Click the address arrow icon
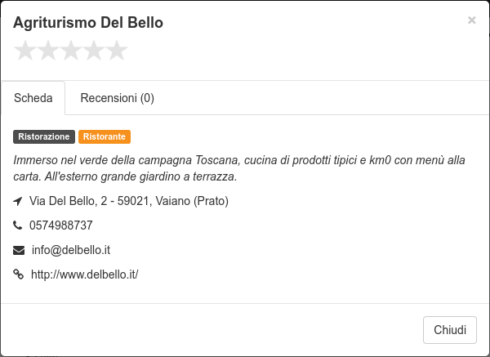The image size is (490, 357). click(18, 201)
